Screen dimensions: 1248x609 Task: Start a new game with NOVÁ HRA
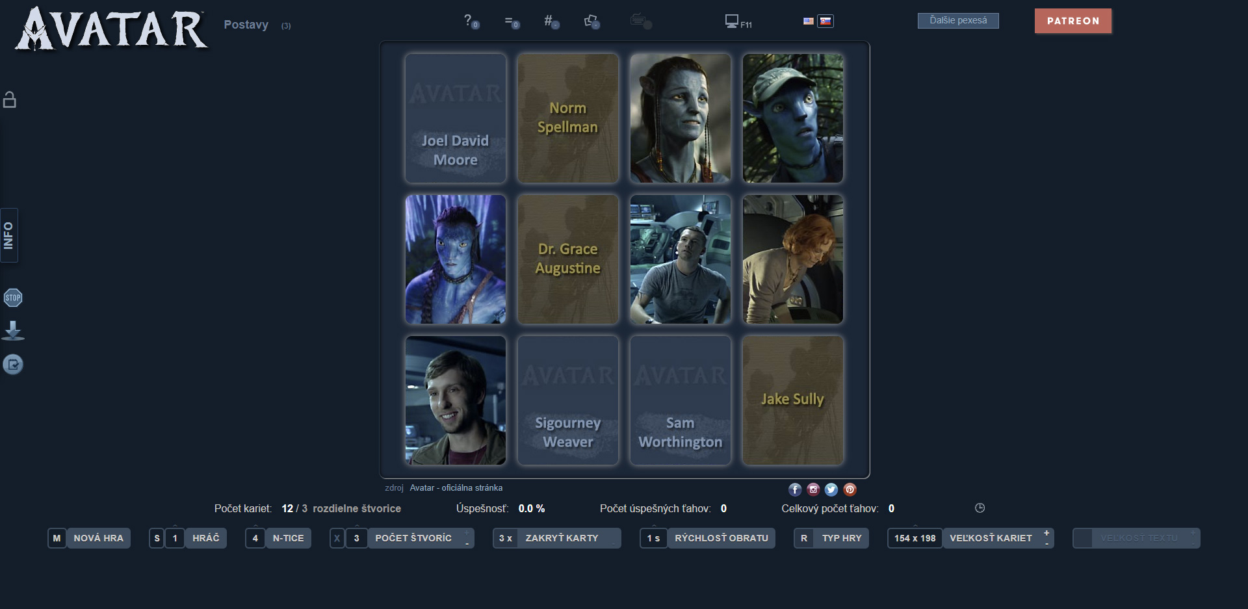98,538
